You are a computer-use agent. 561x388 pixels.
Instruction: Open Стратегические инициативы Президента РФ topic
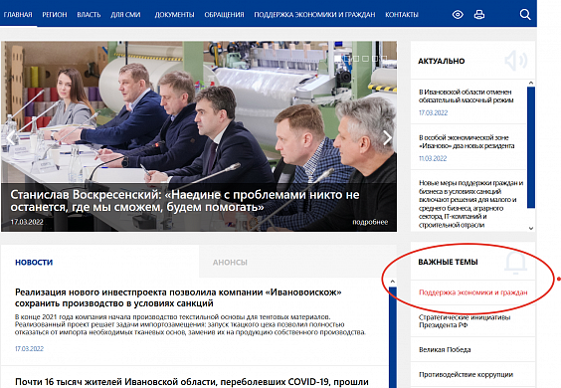(465, 321)
